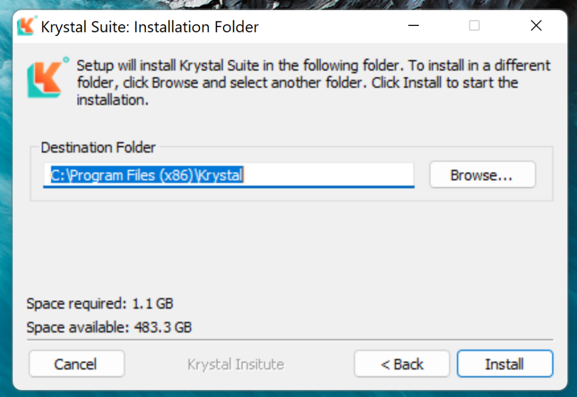Click the "Space available: 483.3 GB" text
Screen dimensions: 577x397
point(109,327)
